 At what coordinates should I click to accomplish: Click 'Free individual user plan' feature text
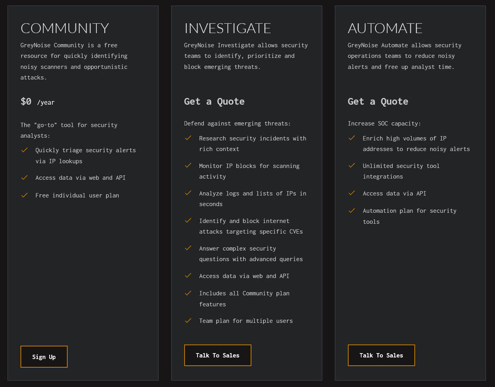pos(77,196)
